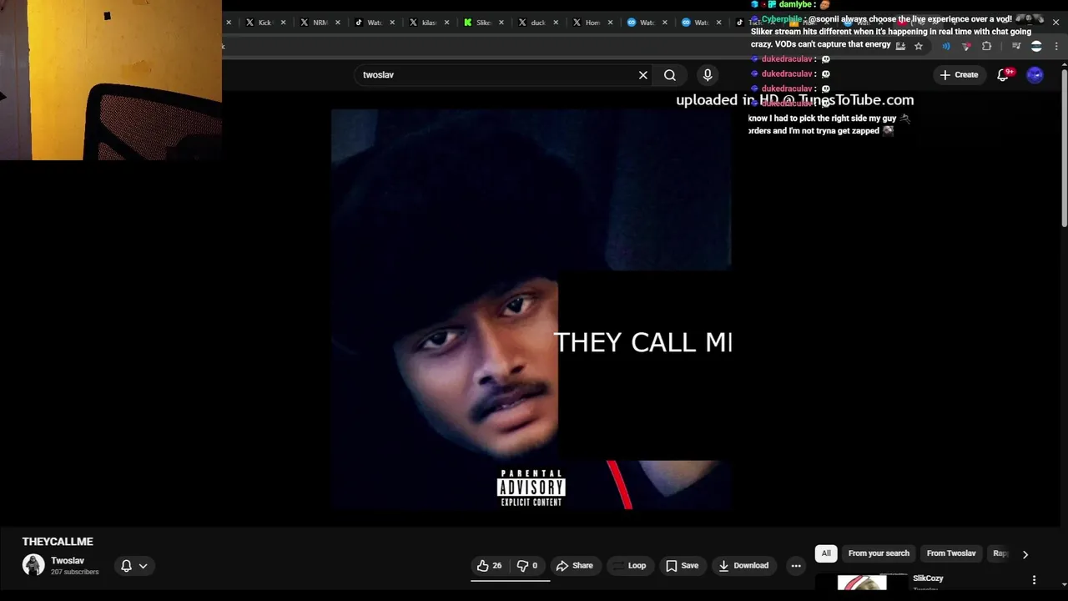Close the Kick browser tab

pyautogui.click(x=283, y=23)
